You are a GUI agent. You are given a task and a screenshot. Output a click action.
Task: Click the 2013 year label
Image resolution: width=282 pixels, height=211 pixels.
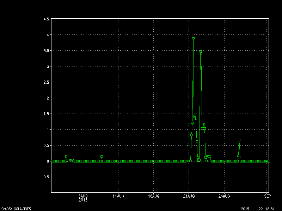[x=83, y=200]
